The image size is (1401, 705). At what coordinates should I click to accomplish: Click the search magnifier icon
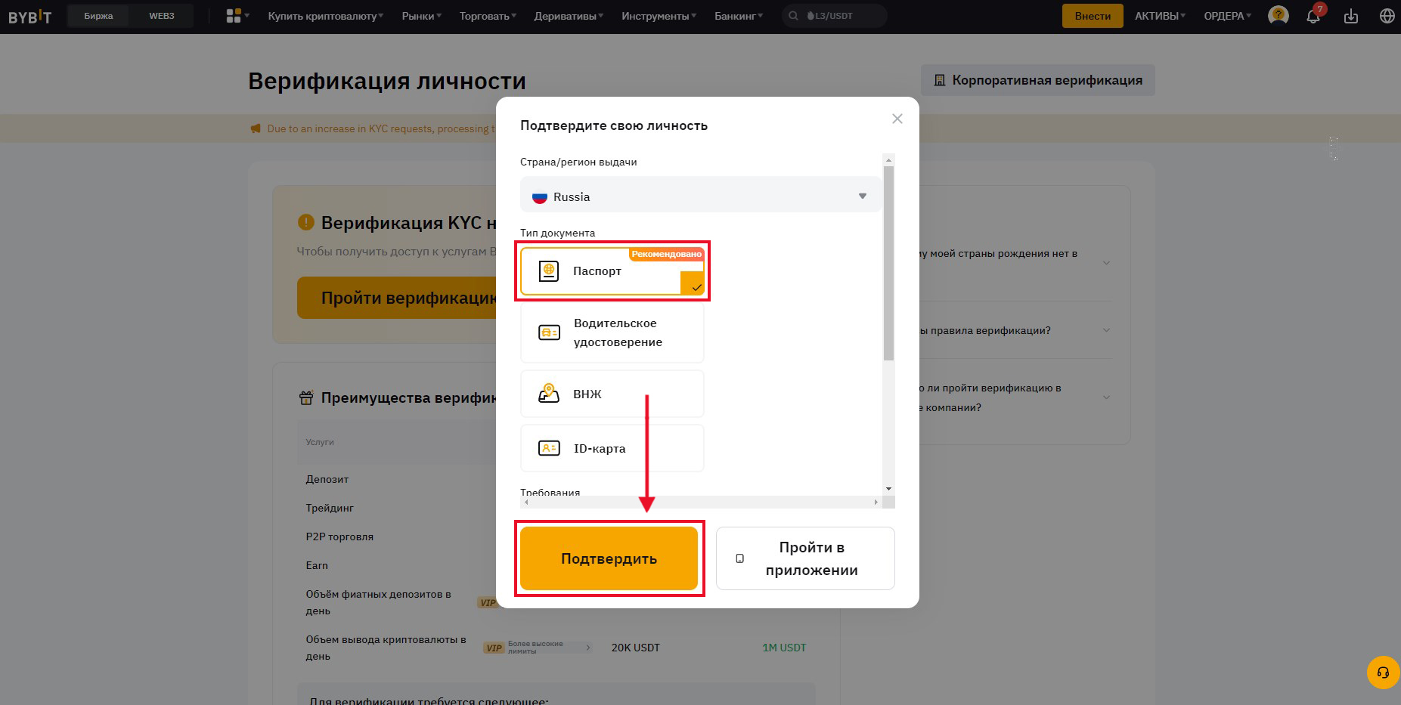click(793, 16)
